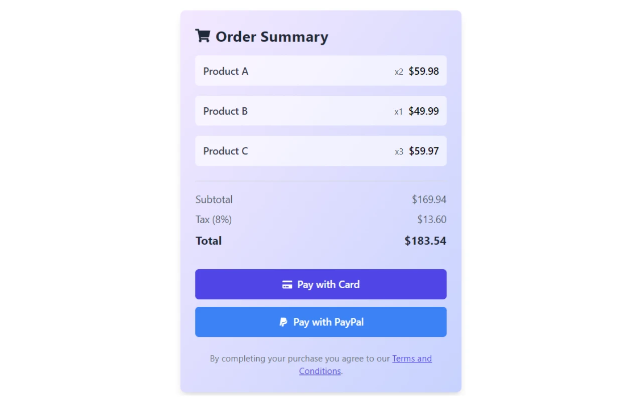Select the Product B line item row
642x401 pixels.
coord(321,111)
